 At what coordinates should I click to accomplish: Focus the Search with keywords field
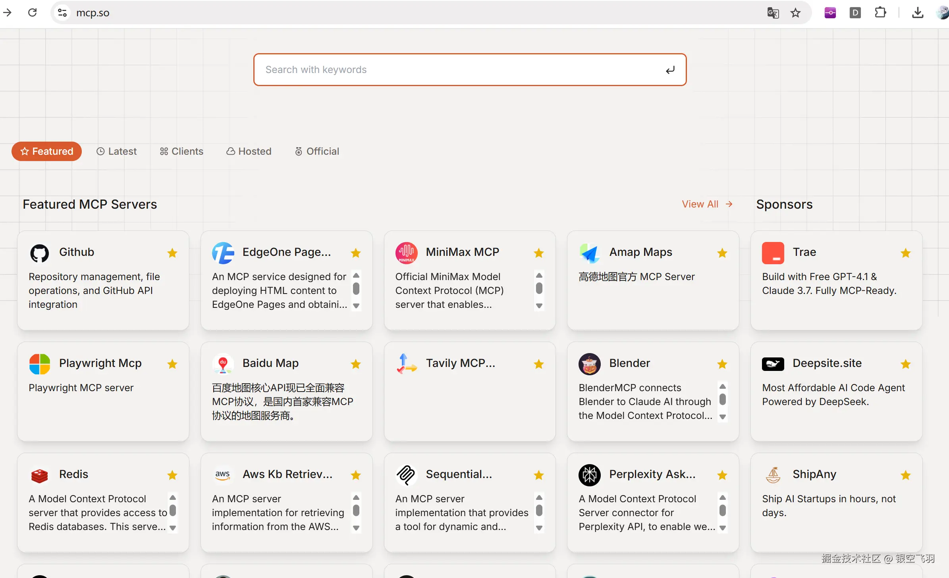(470, 70)
